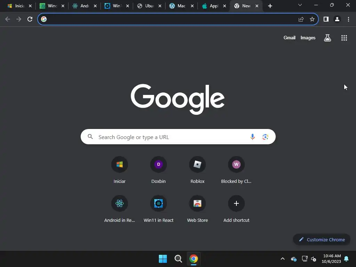This screenshot has height=267, width=356.
Task: Open Search Labs flask icon
Action: pyautogui.click(x=327, y=38)
